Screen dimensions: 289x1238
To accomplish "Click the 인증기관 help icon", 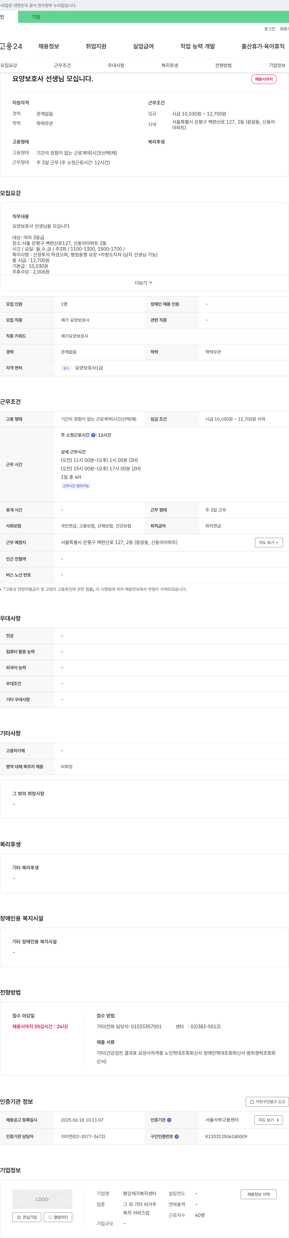I will point(169,1120).
